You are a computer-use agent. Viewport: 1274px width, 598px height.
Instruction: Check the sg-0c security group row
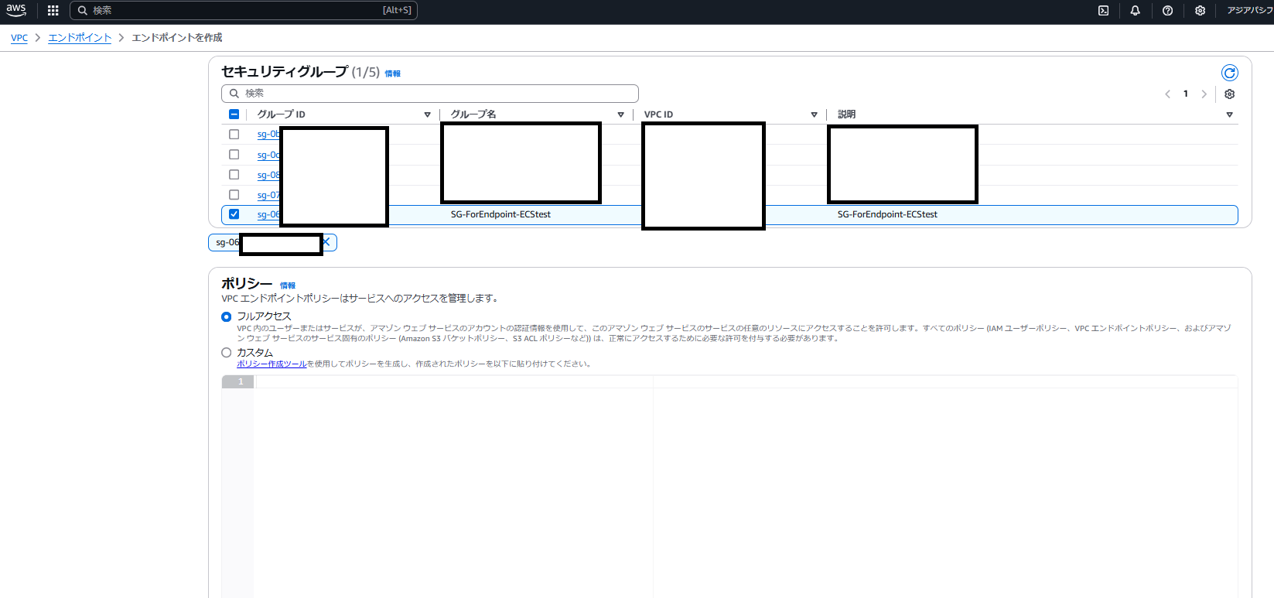(234, 155)
